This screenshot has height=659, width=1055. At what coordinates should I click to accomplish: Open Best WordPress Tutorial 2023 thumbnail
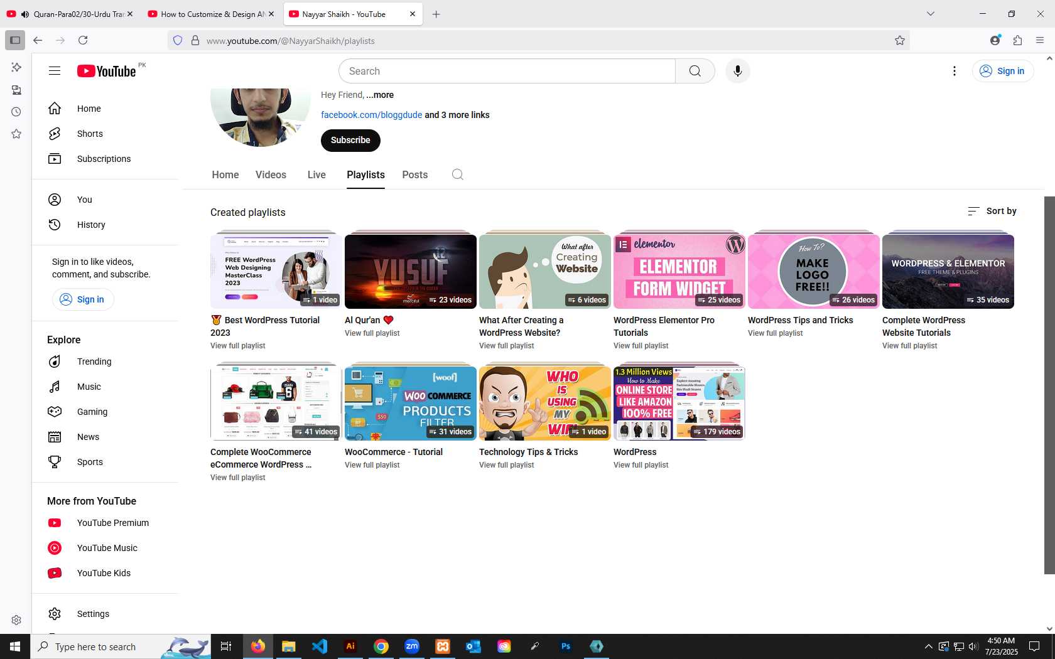pos(276,271)
